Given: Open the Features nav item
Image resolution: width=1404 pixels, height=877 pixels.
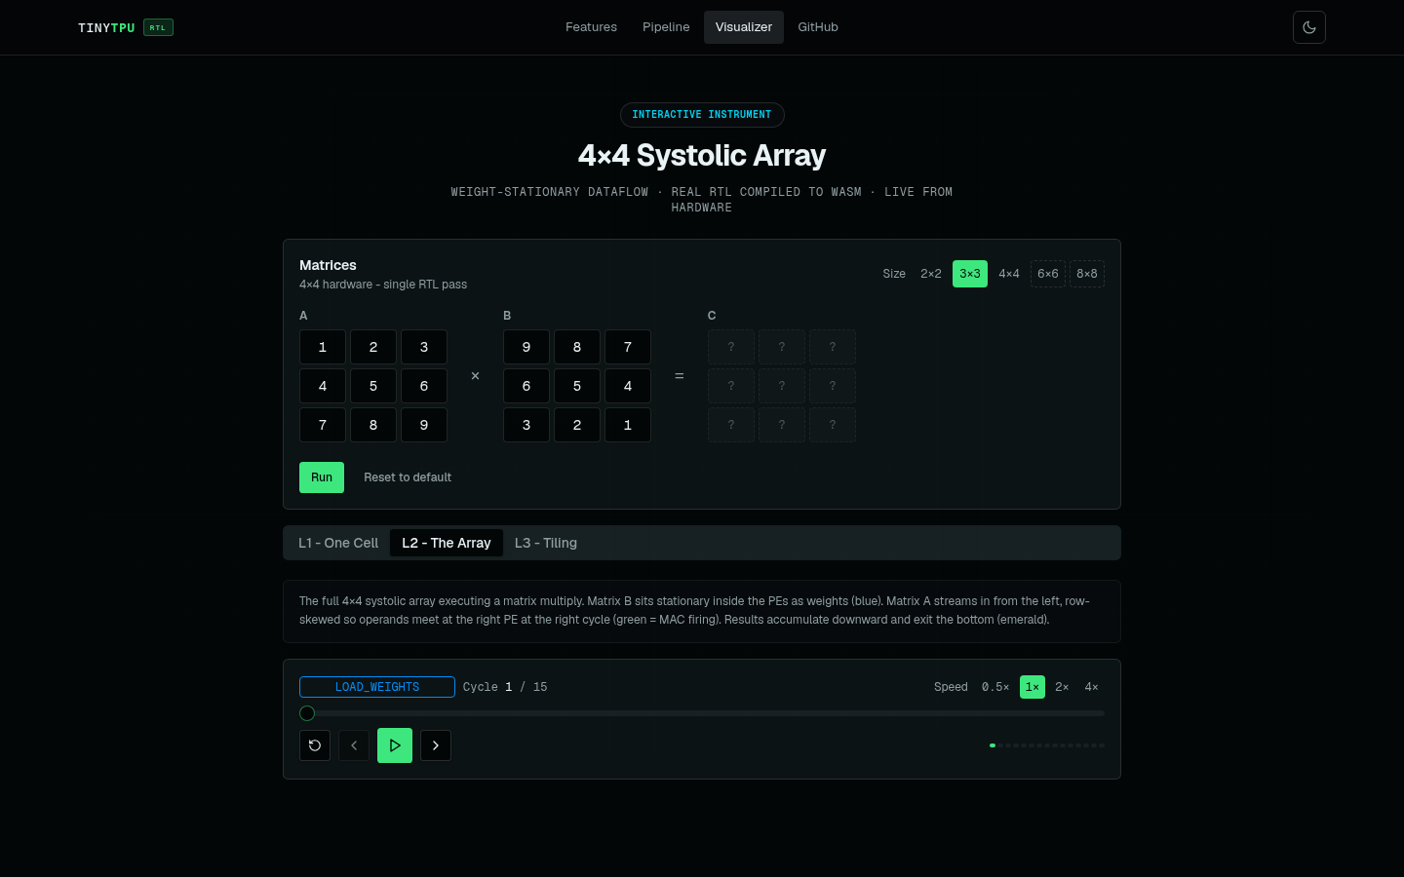Looking at the screenshot, I should tap(591, 27).
